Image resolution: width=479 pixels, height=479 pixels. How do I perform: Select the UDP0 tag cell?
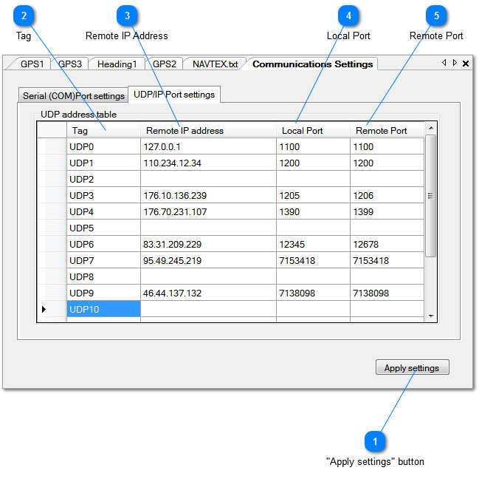(103, 146)
